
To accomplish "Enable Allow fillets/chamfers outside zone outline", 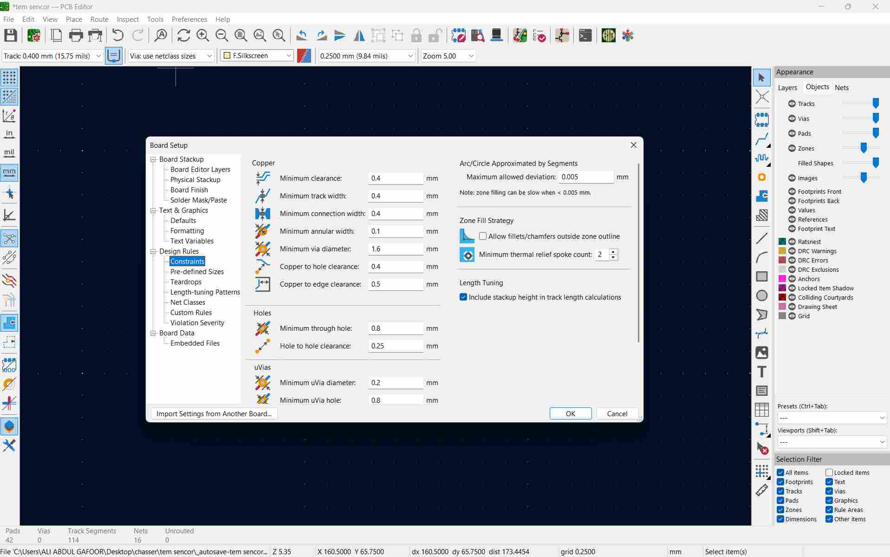I will [483, 236].
